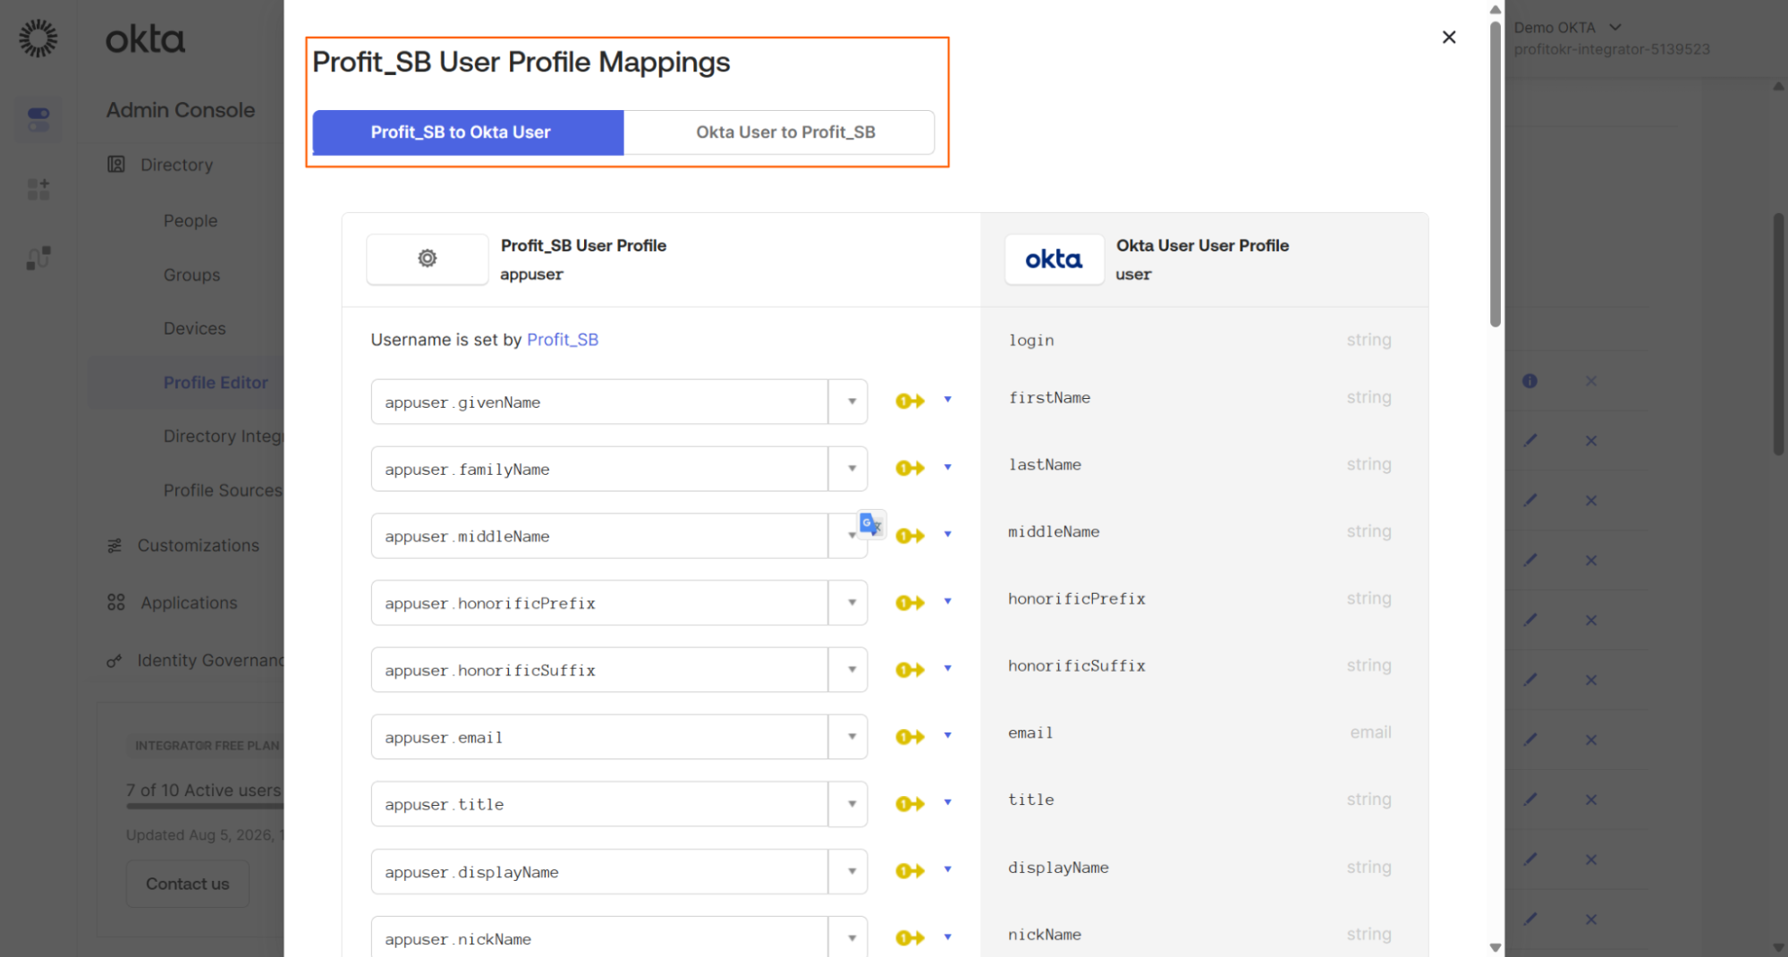Click the Okta logo in profile header

click(1054, 259)
